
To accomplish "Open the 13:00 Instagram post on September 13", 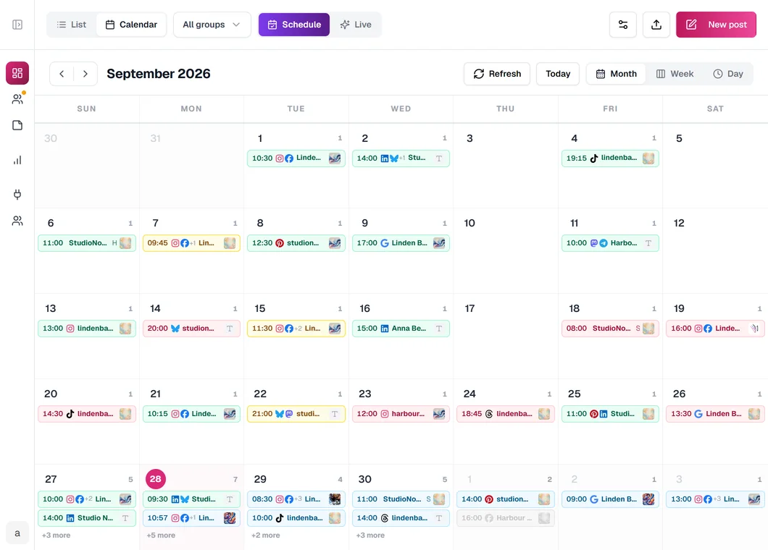I will [x=87, y=329].
